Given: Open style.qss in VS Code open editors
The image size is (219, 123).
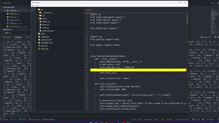Looking at the screenshot, I should (x=13, y=23).
